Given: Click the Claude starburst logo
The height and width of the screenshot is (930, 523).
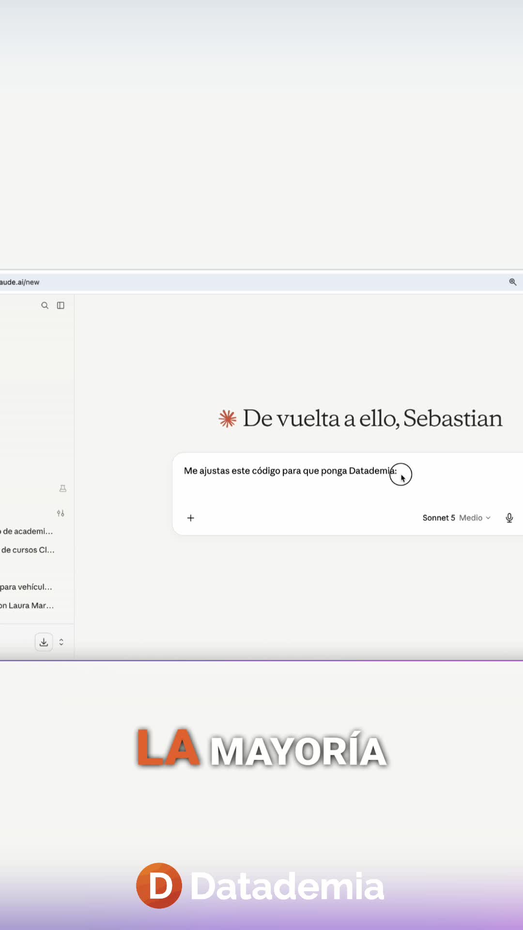Looking at the screenshot, I should 227,418.
